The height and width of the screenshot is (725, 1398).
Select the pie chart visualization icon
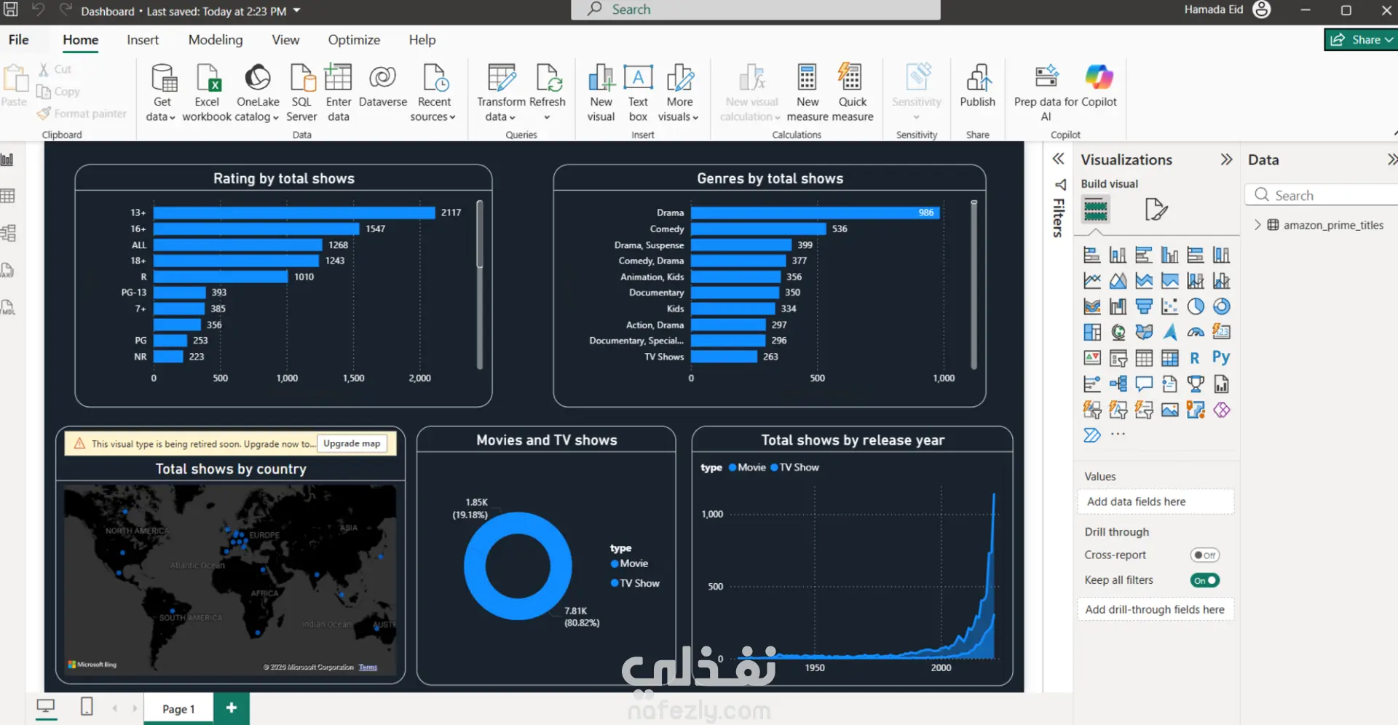[x=1196, y=306]
